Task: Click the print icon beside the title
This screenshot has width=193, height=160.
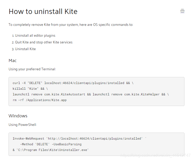Action: tap(182, 11)
